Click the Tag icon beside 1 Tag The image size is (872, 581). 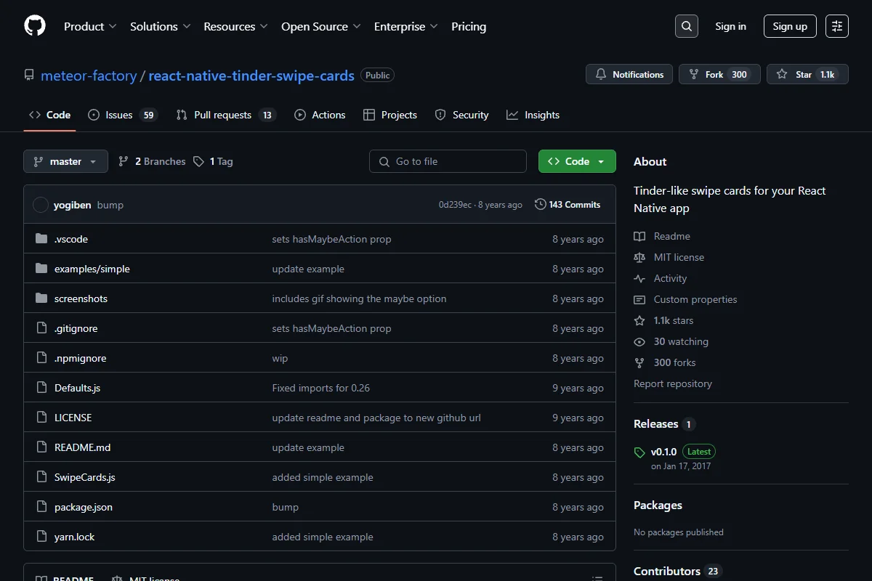(198, 161)
